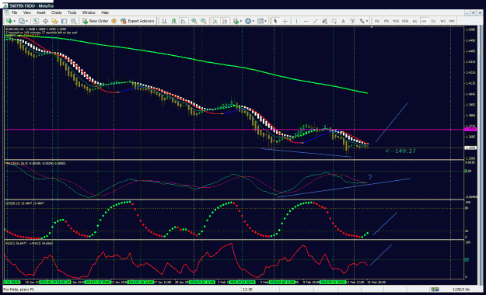
Task: Toggle the Chart Auto Scroll button
Action: tap(215, 21)
